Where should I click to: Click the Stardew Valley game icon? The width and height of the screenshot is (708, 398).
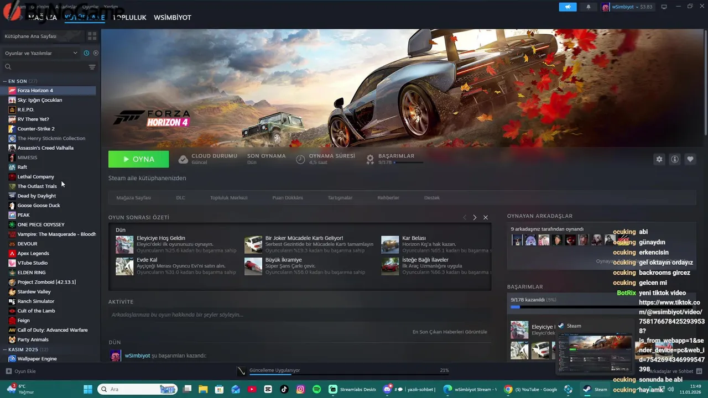click(x=12, y=291)
